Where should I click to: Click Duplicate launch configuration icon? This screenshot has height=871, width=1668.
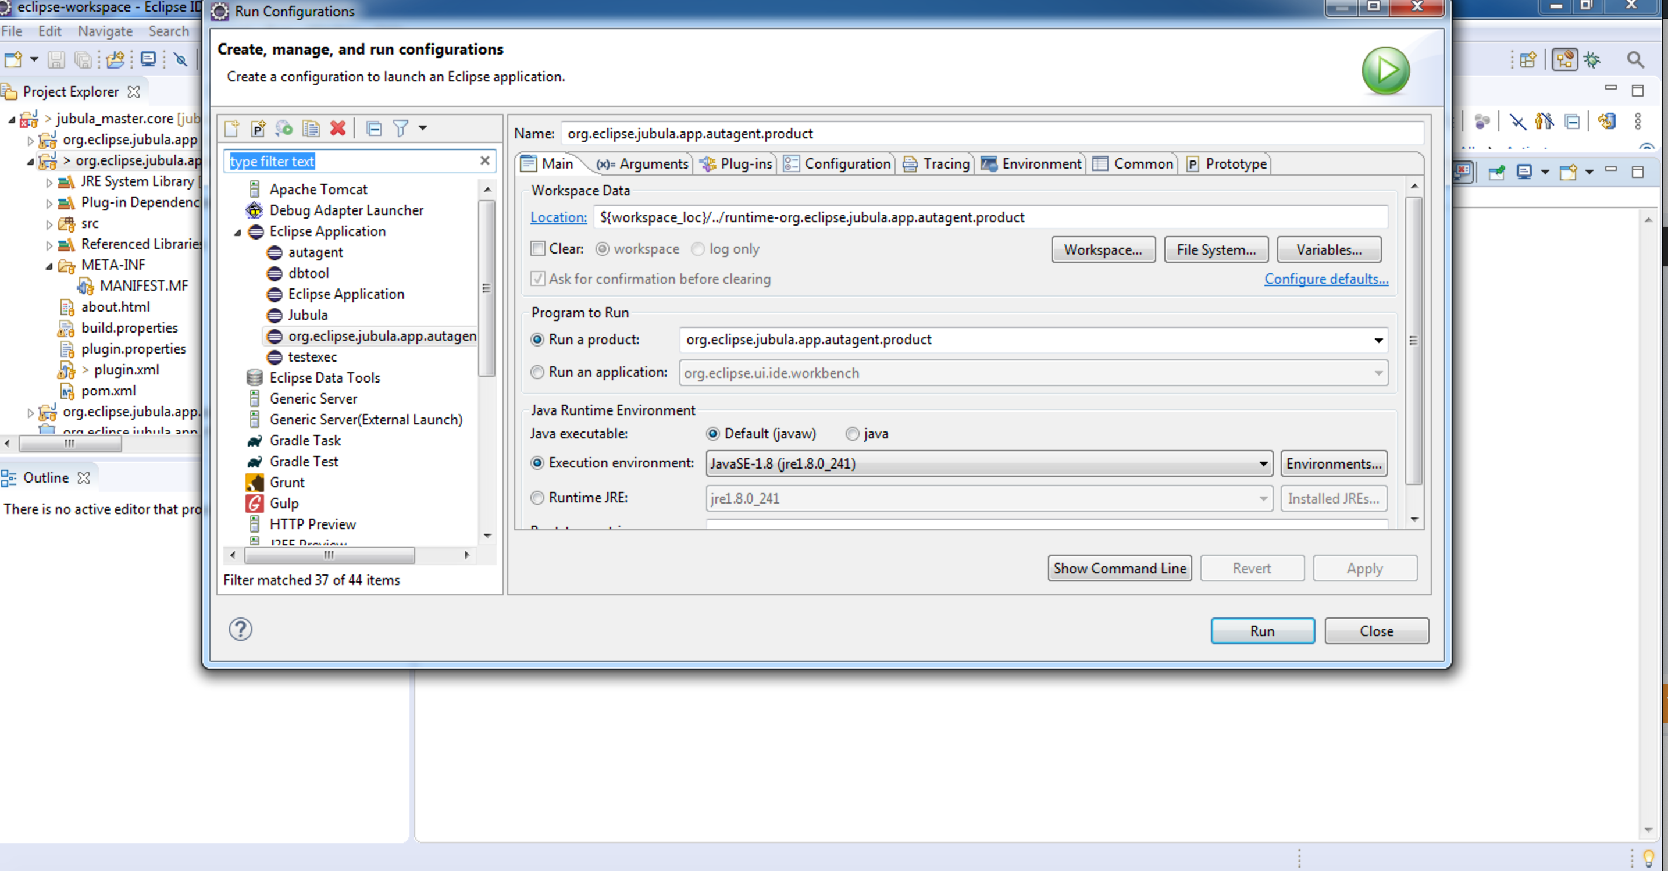(x=311, y=128)
